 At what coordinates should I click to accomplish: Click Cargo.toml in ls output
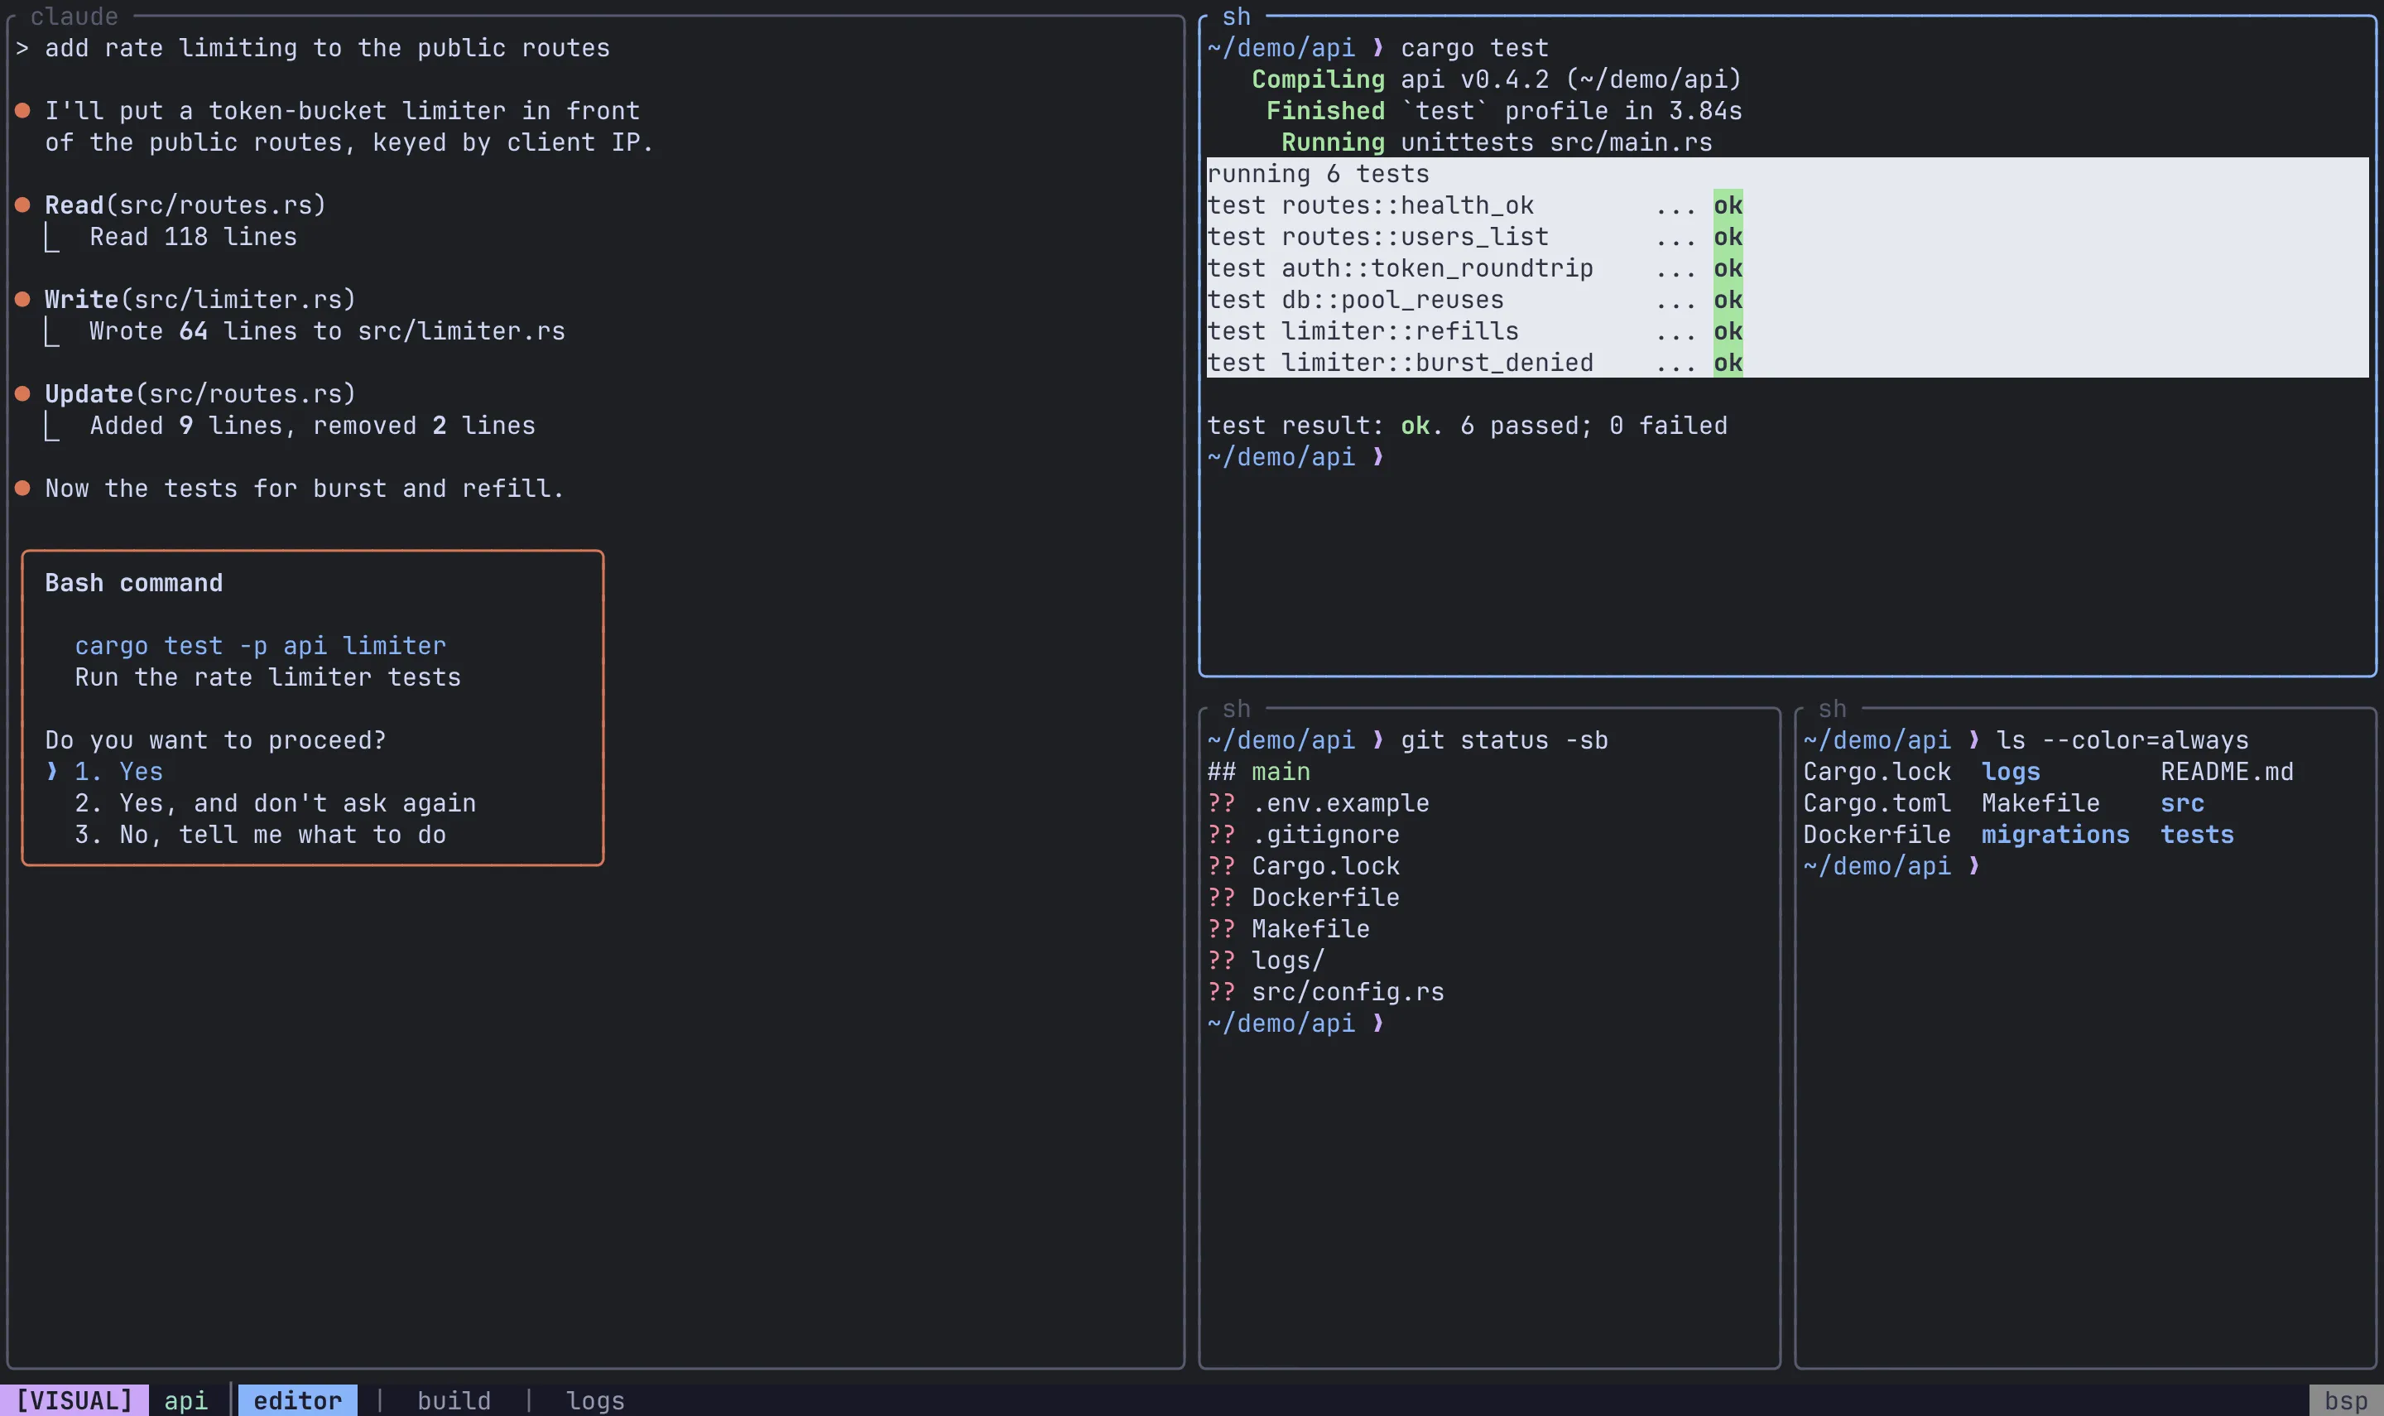pyautogui.click(x=1877, y=803)
